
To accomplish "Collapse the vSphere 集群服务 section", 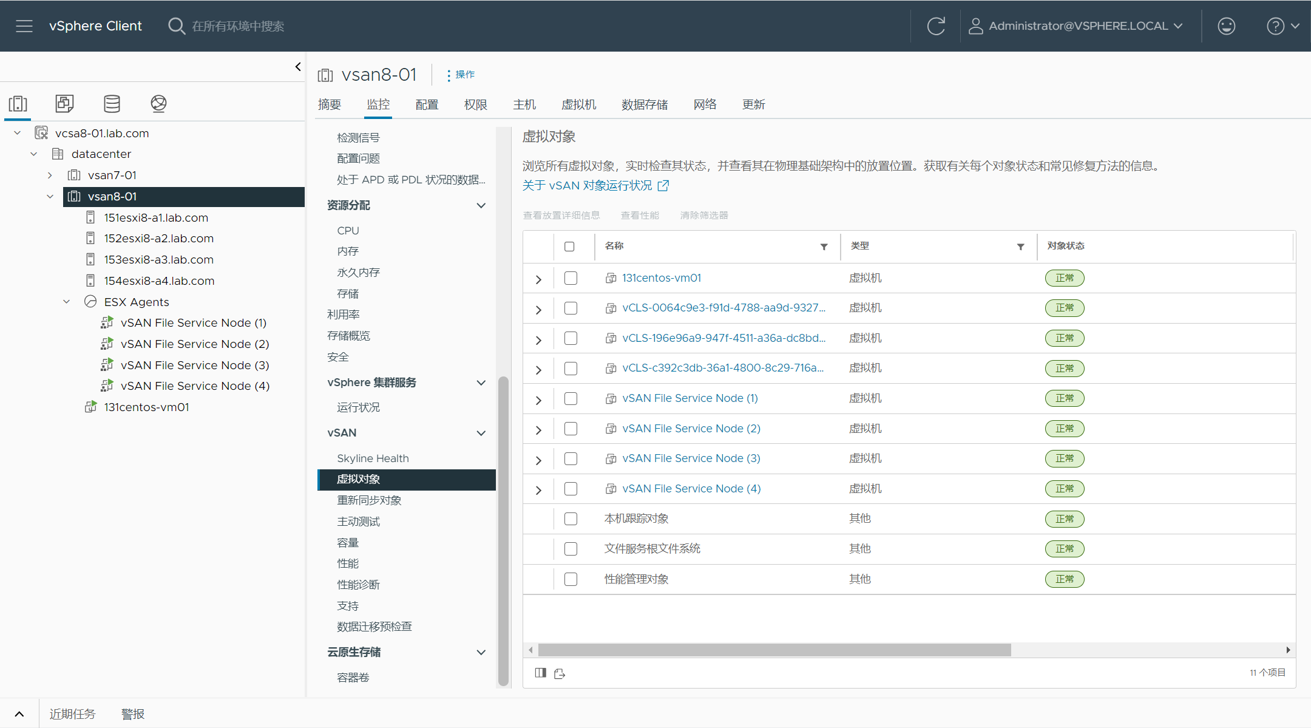I will pos(481,383).
